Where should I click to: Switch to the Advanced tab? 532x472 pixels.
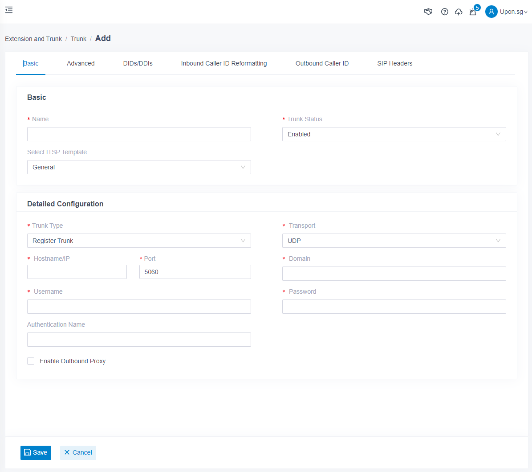(x=81, y=63)
